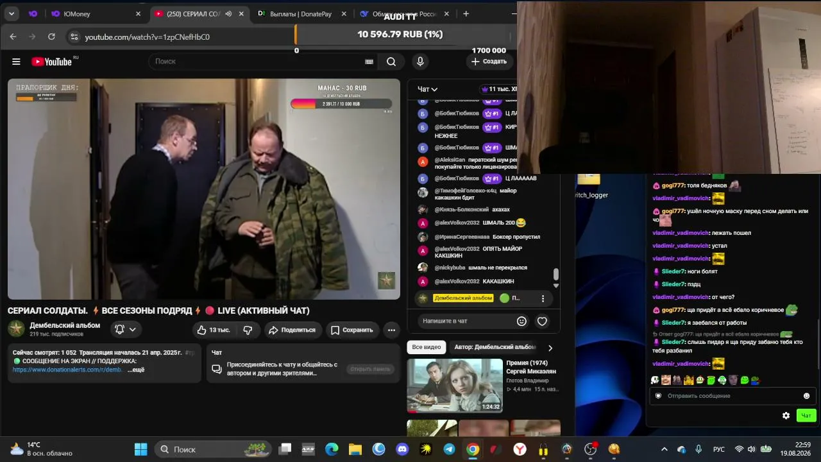The image size is (821, 462).
Task: Click the YouTube search magnifier button
Action: click(391, 62)
